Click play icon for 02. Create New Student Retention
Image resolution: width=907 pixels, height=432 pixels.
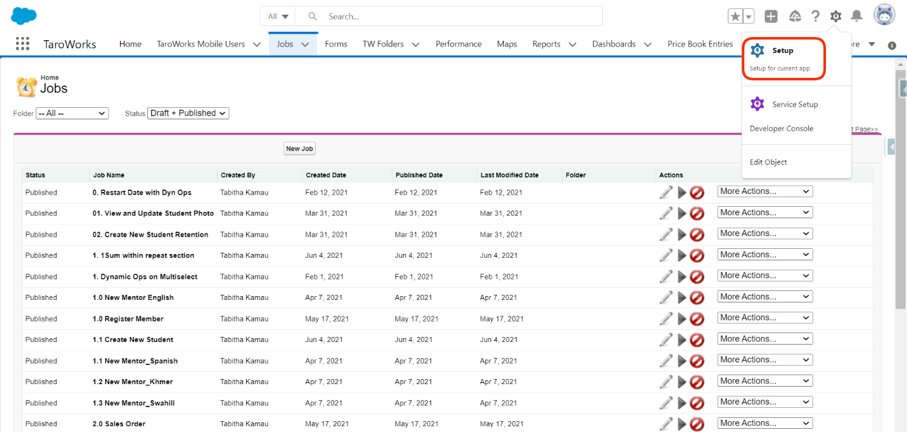point(682,235)
